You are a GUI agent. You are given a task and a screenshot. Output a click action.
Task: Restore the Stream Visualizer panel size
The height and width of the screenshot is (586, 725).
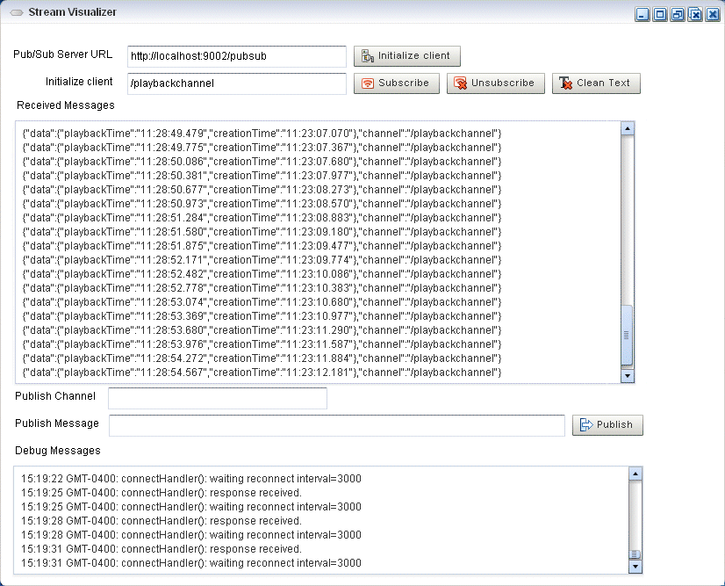pyautogui.click(x=678, y=14)
